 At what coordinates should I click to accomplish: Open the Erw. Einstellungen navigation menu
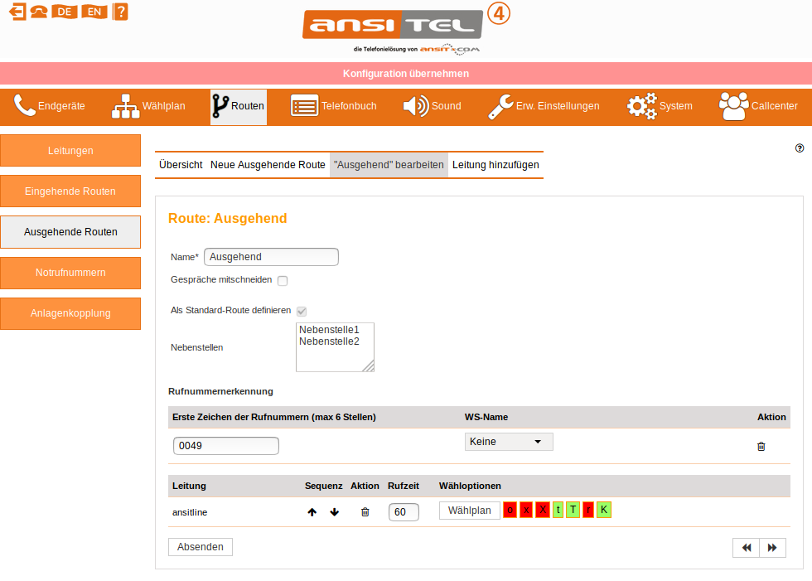pyautogui.click(x=544, y=106)
